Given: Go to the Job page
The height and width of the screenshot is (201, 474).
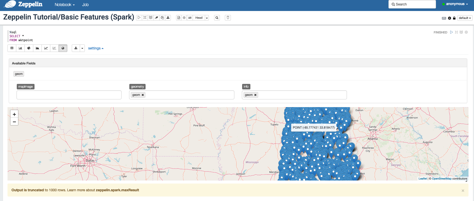Looking at the screenshot, I should 85,5.
